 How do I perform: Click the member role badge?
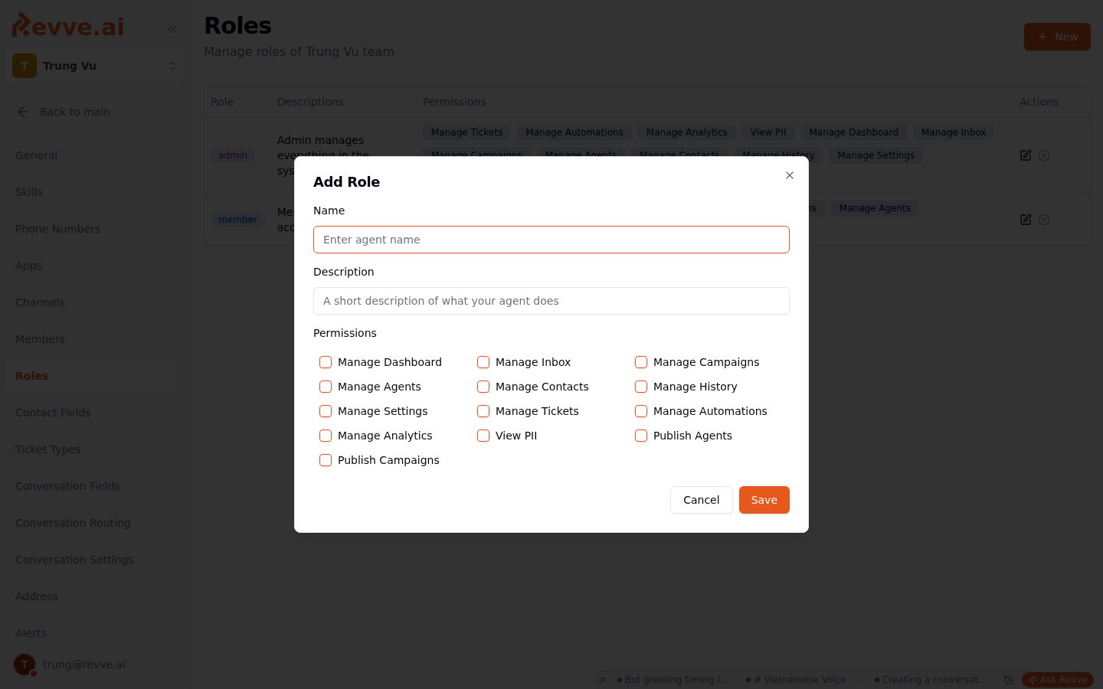coord(237,220)
